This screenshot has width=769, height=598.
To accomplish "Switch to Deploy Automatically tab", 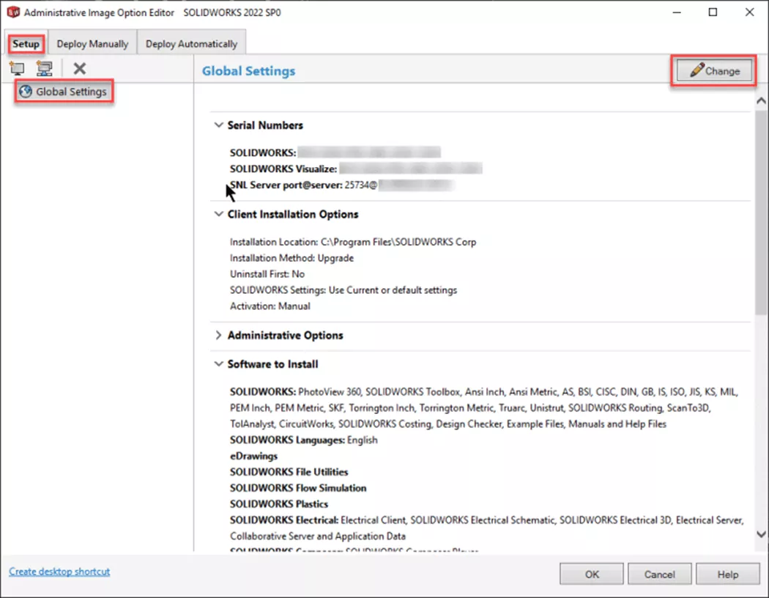I will click(191, 44).
